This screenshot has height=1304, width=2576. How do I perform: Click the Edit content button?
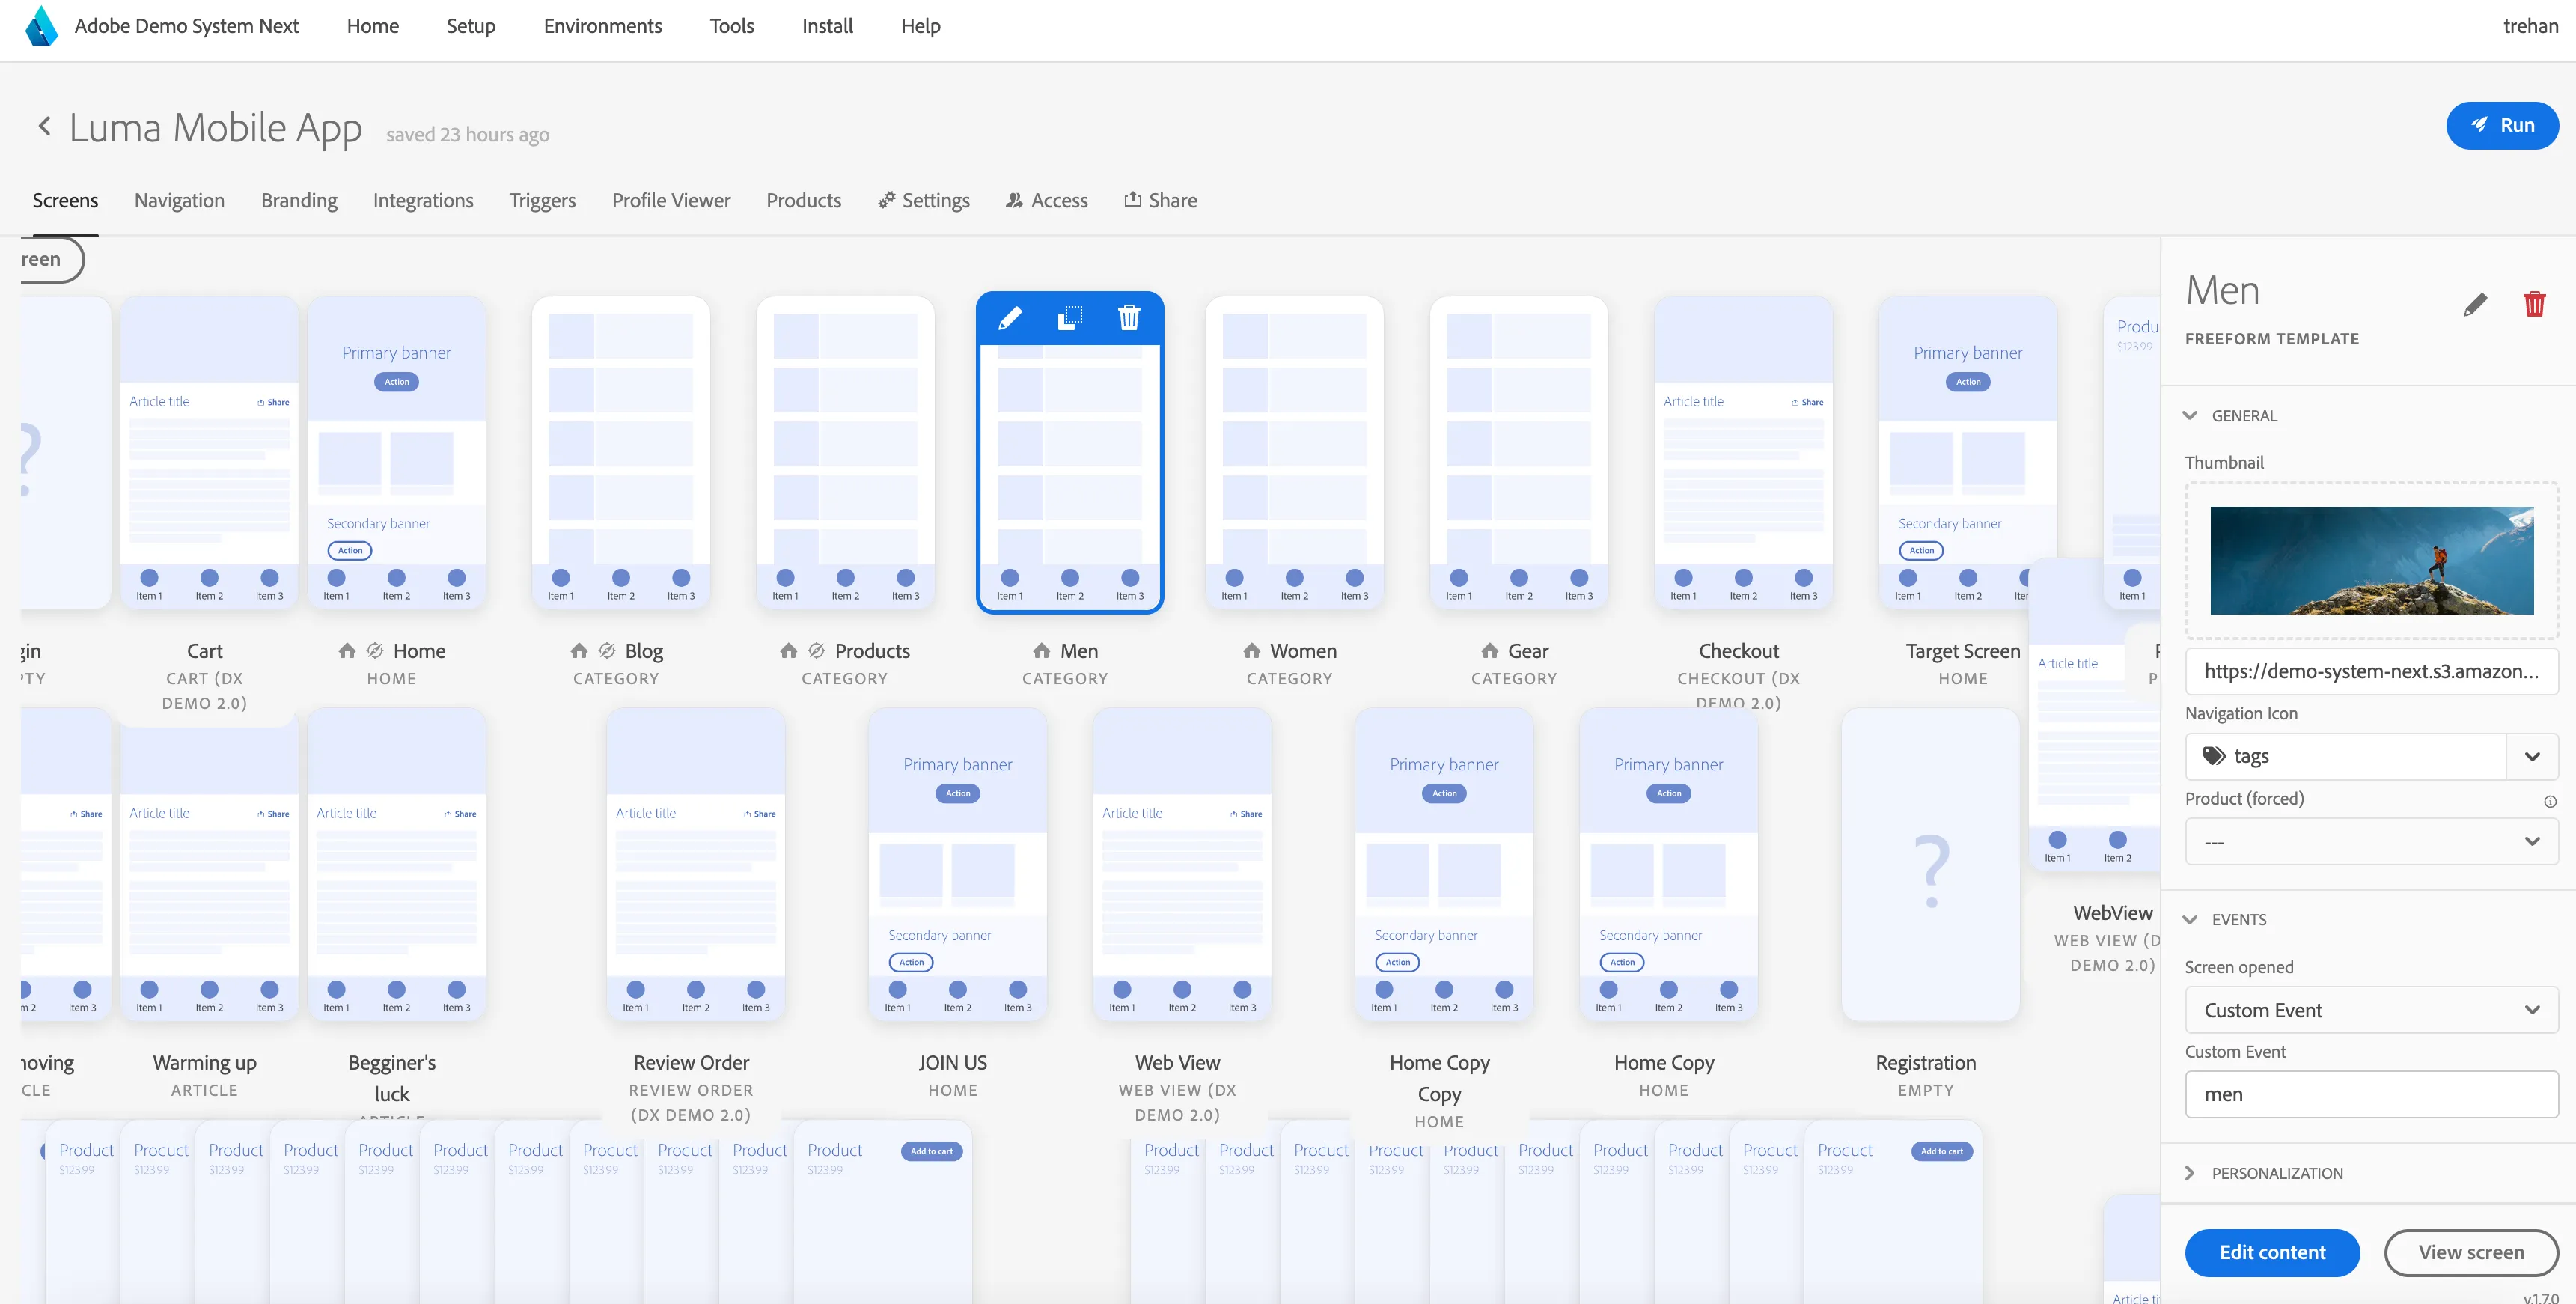tap(2272, 1252)
